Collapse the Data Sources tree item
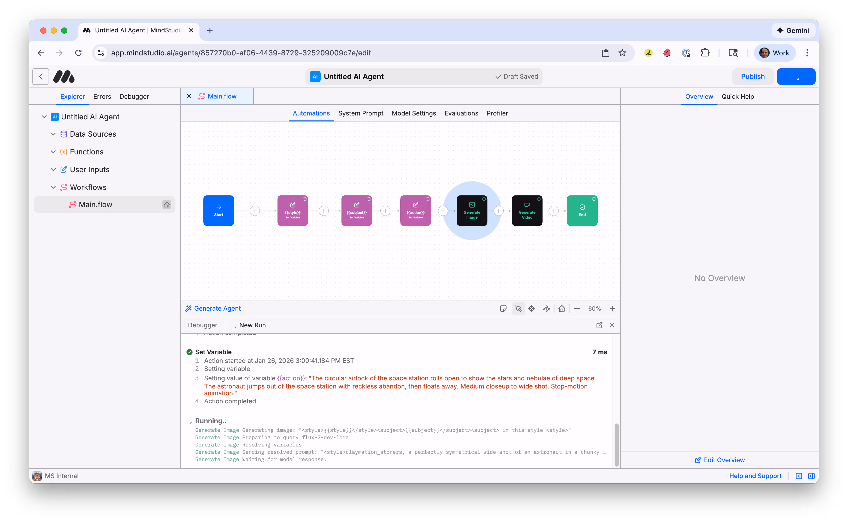 (x=54, y=134)
